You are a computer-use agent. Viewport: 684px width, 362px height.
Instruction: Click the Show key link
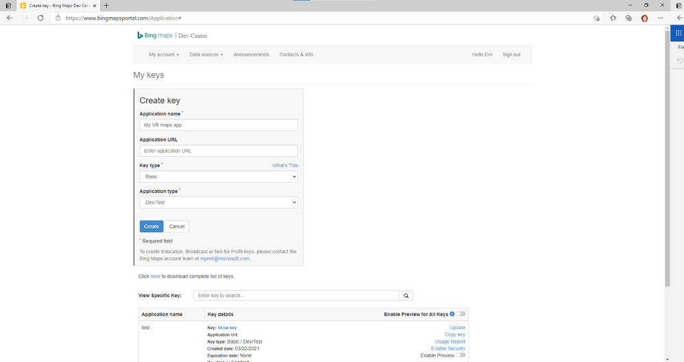227,328
